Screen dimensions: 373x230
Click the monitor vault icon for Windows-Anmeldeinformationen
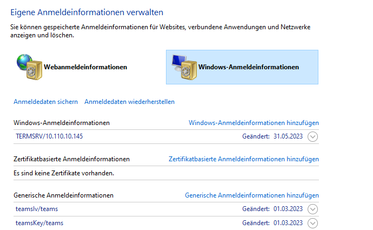pos(184,67)
